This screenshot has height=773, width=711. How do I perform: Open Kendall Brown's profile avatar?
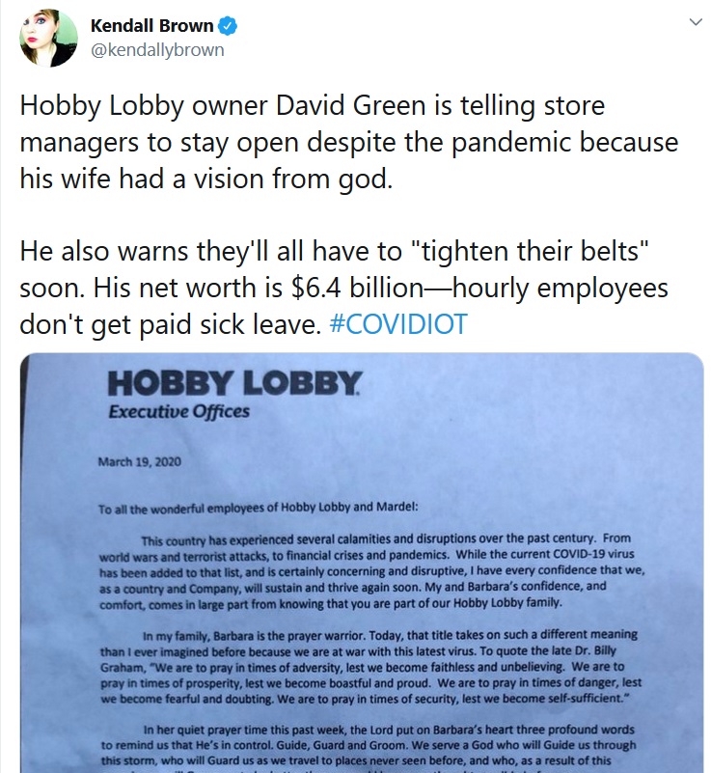coord(48,38)
